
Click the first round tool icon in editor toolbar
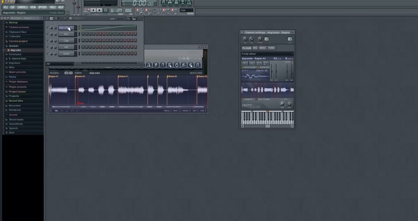(148, 65)
